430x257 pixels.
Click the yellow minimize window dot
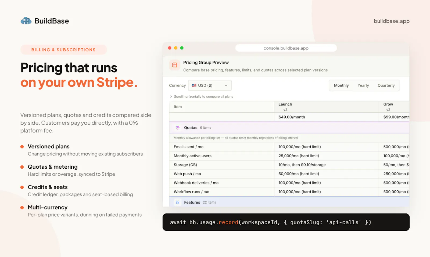(176, 48)
